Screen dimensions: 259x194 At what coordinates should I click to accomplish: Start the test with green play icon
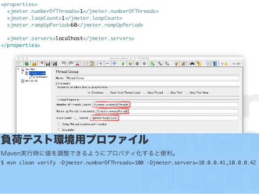[x=123, y=64]
